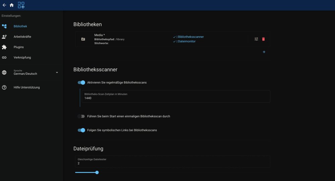
Task: Open the Sprache German/Deutsch dropdown
Action: [x=36, y=72]
